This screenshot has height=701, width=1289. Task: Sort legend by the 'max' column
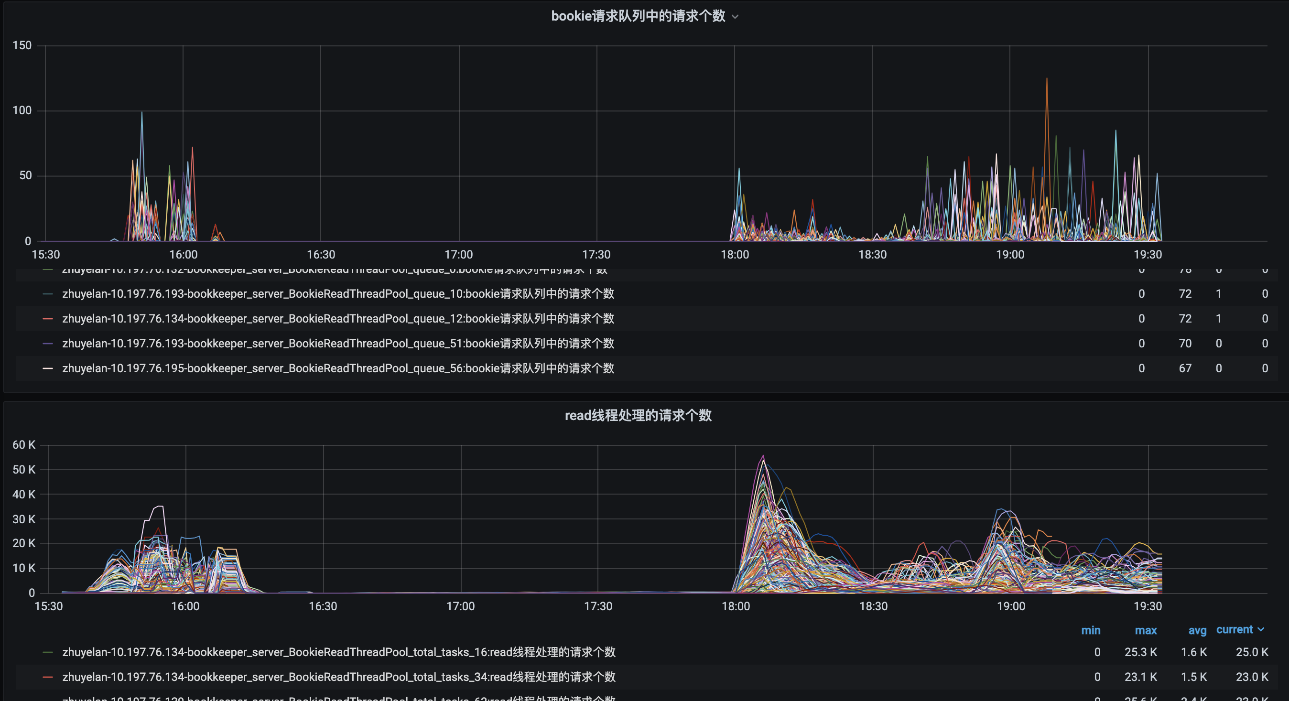[1146, 630]
